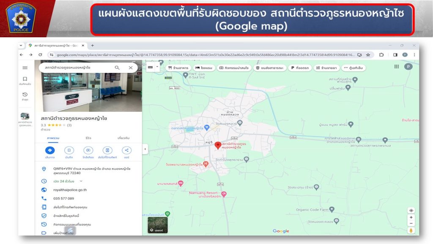Center map on your location
Screen dimensions: 433x244
click(x=411, y=211)
